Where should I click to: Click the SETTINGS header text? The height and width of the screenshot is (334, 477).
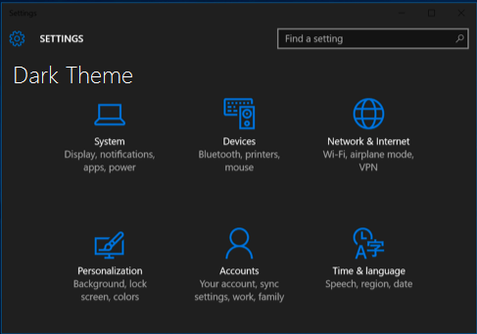coord(62,39)
